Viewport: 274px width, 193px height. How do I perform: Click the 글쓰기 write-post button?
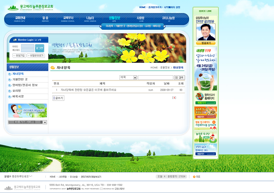pyautogui.click(x=58, y=98)
